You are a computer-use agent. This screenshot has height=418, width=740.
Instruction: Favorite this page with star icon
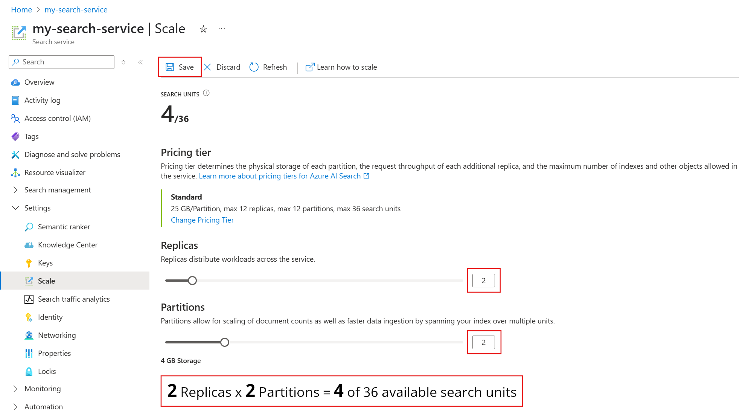tap(203, 29)
